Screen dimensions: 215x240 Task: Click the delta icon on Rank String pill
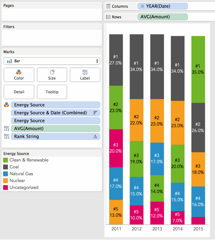(95, 137)
